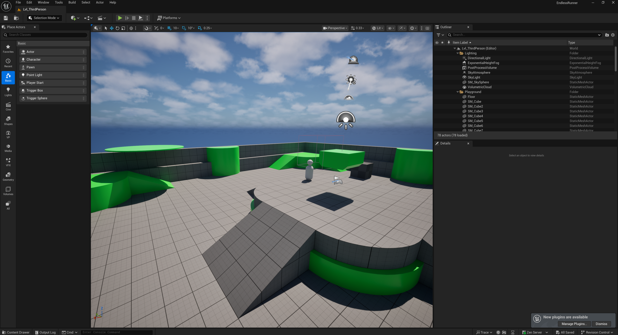The height and width of the screenshot is (335, 618).
Task: Click the Trace snapshot camera icon in status bar
Action: (x=504, y=332)
